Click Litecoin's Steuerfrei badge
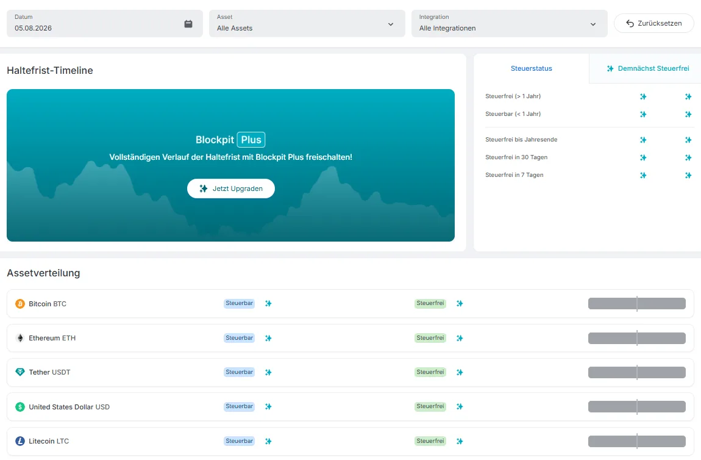The image size is (701, 460). pos(430,440)
